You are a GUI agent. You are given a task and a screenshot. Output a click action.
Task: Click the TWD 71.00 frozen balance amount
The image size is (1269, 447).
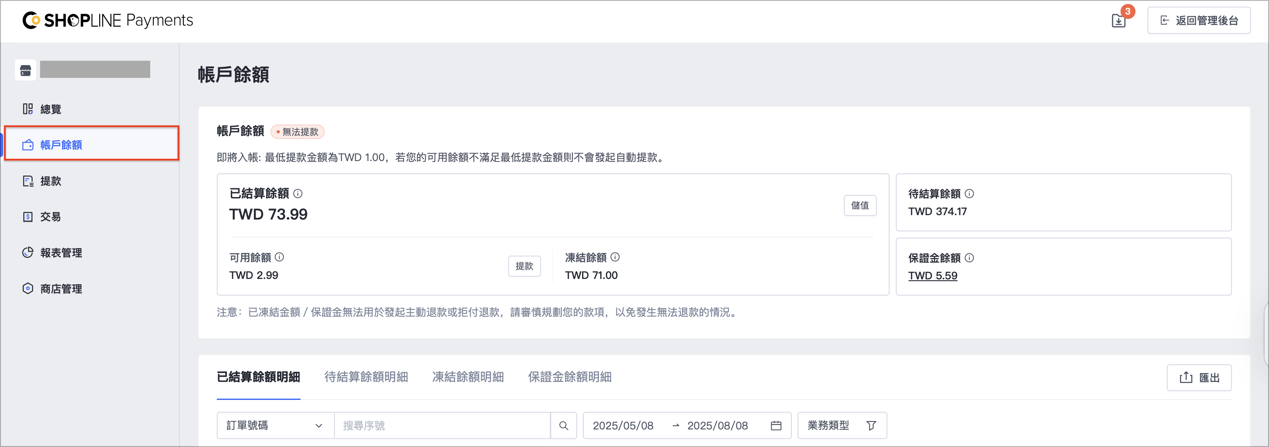[591, 275]
